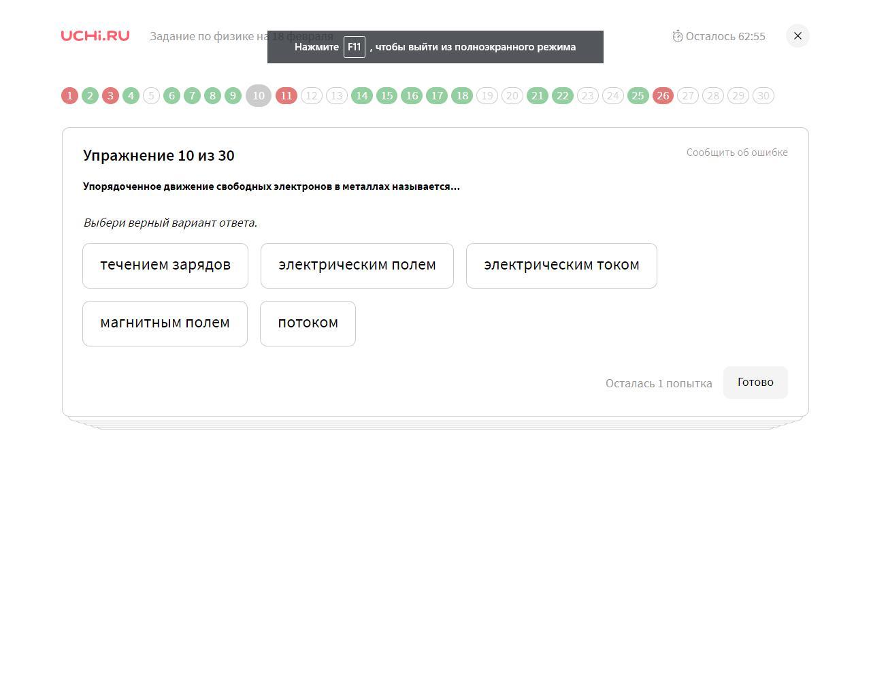Go to exercise 2
The width and height of the screenshot is (871, 697).
click(90, 96)
